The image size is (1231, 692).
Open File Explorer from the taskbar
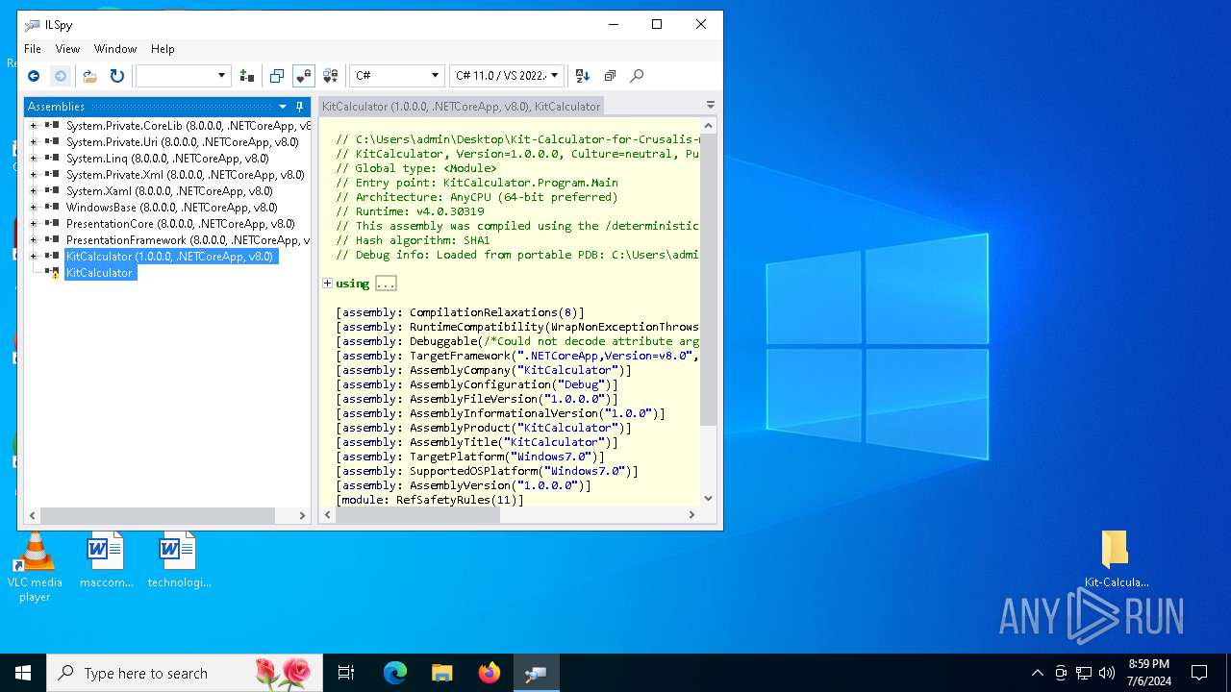[x=442, y=673]
